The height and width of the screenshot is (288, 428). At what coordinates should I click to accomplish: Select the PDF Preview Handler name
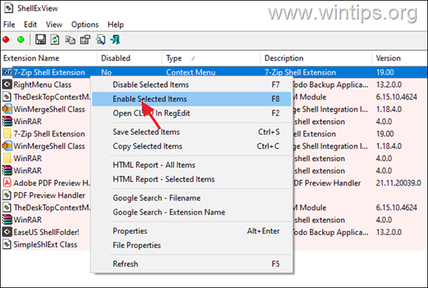[x=49, y=195]
